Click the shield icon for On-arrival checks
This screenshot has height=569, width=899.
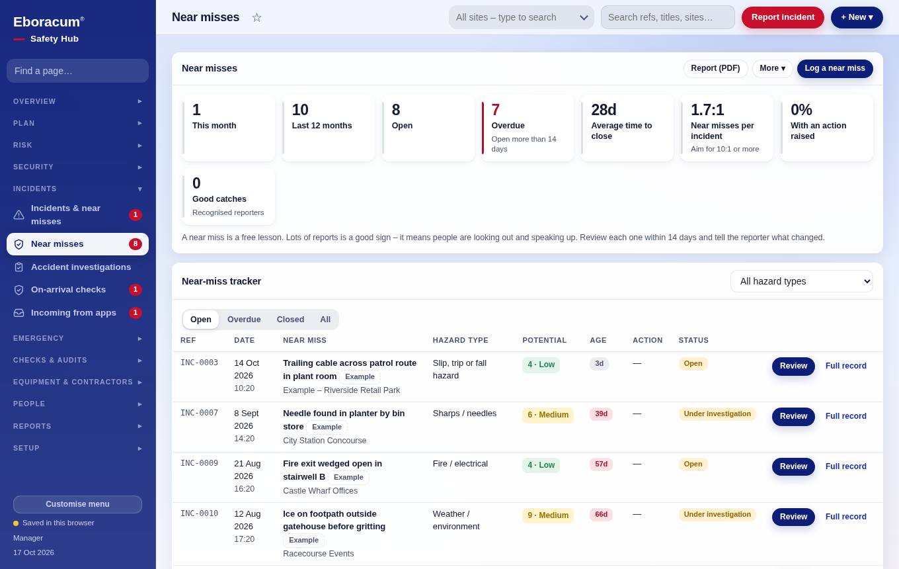point(19,290)
